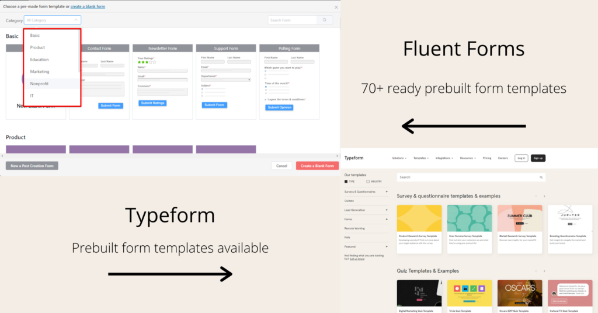Check the INDUSTRY filter checkbox
The width and height of the screenshot is (598, 313).
point(368,182)
